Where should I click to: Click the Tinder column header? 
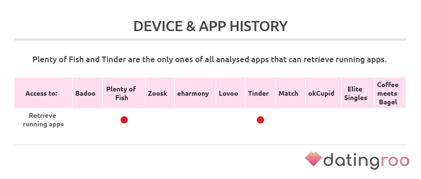[x=258, y=93]
